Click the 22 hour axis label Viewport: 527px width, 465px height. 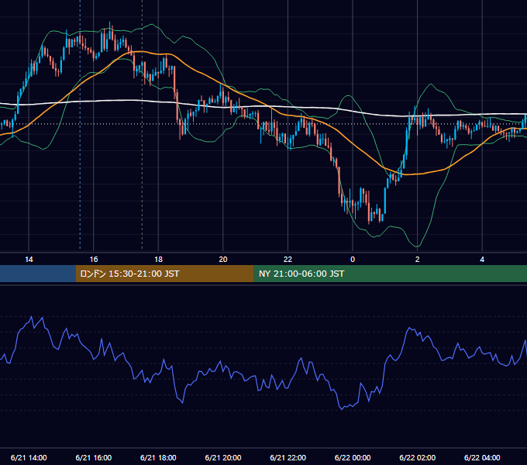pyautogui.click(x=288, y=260)
